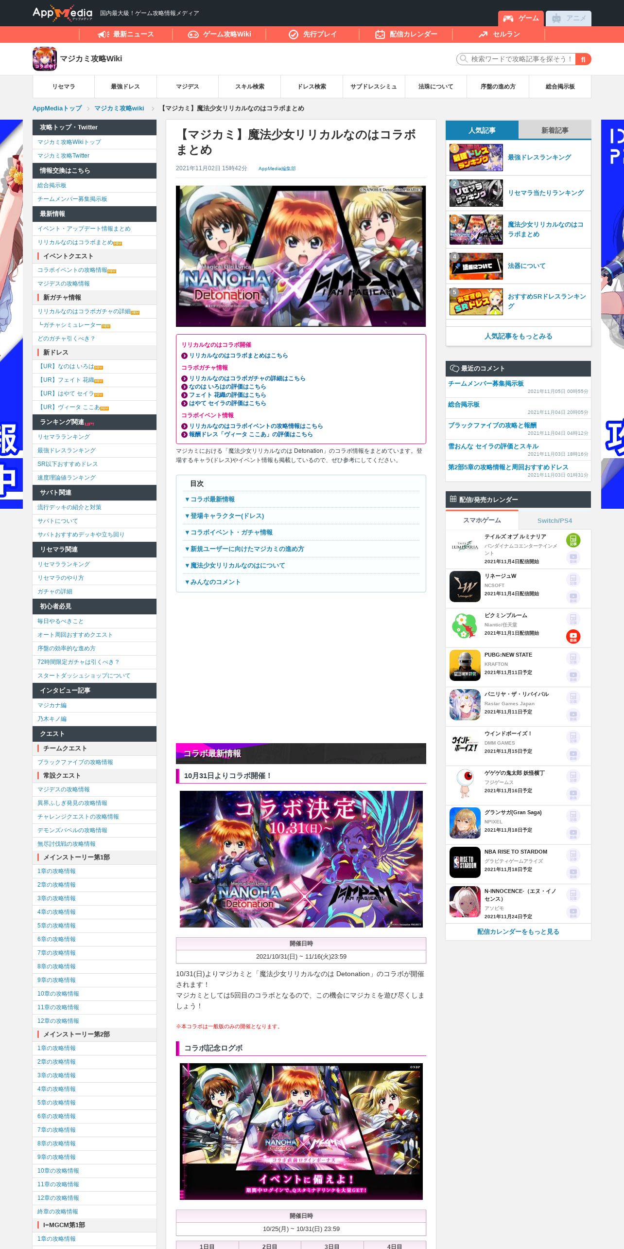
Task: Open the 総合掲示板 navigation menu item
Action: pos(560,87)
